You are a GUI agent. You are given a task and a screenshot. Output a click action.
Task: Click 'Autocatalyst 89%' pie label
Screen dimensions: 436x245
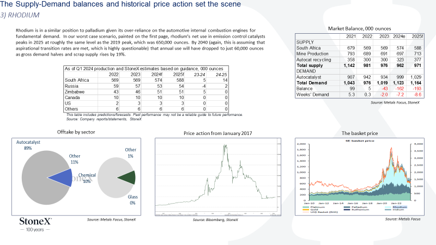(x=28, y=145)
